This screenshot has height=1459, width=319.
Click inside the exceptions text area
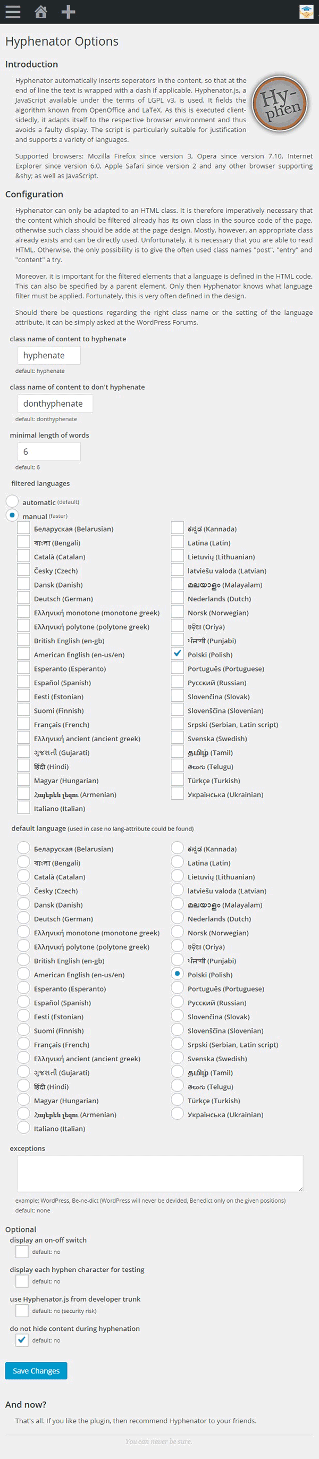[161, 1173]
